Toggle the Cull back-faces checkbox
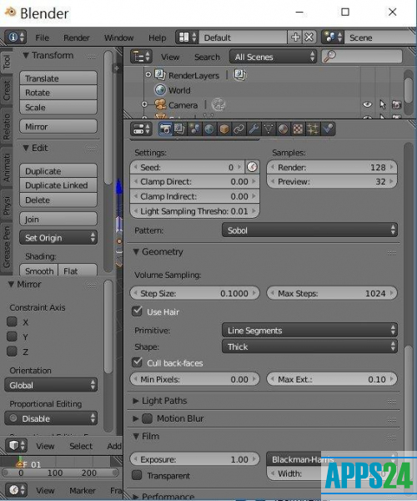Screen dimensions: 417x501 coord(137,362)
